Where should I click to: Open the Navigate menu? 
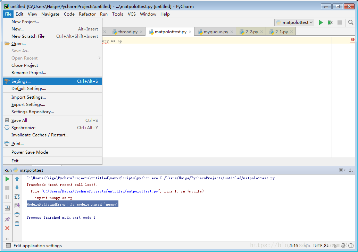pos(50,14)
